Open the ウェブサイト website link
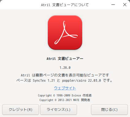The image size is (130, 117). pos(65,88)
